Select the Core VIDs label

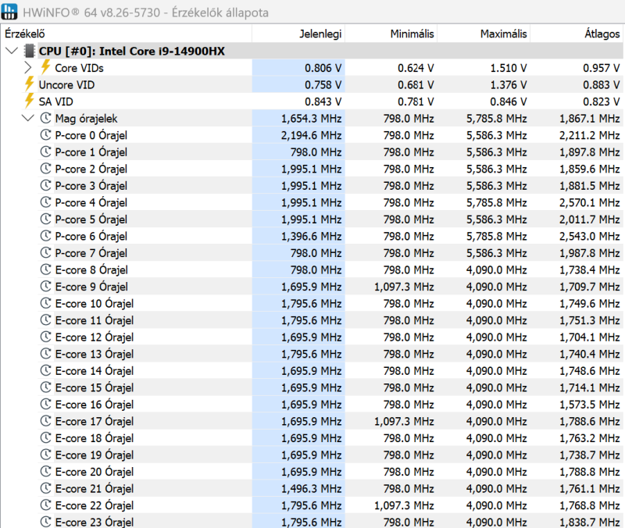[x=80, y=68]
